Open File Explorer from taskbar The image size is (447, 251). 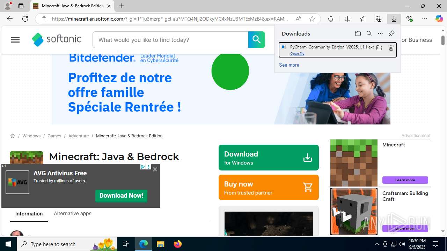[x=161, y=244]
